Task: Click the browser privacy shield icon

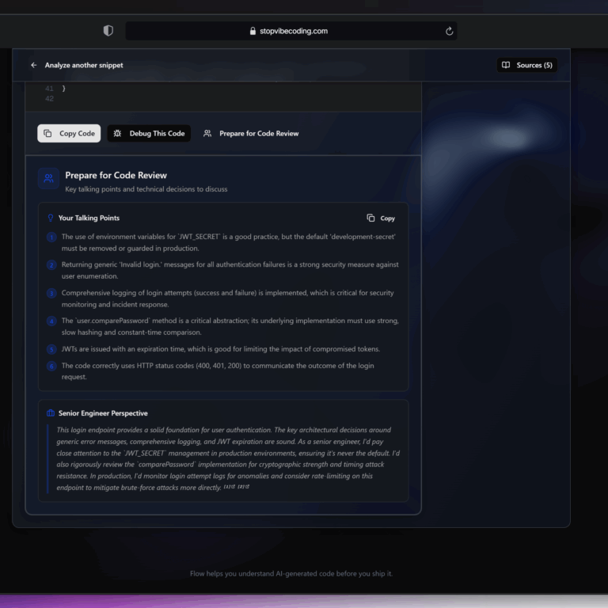Action: [x=108, y=31]
